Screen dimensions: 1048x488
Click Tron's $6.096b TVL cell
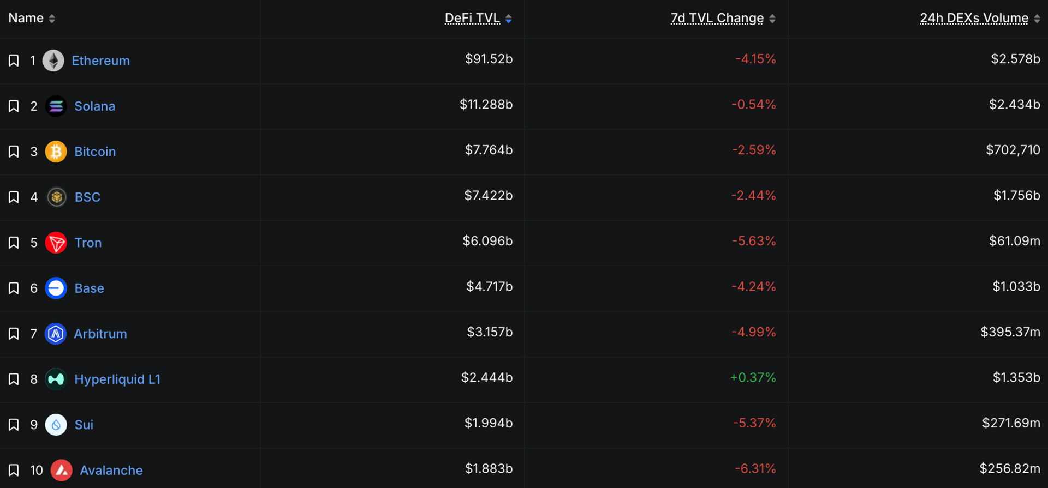click(487, 241)
